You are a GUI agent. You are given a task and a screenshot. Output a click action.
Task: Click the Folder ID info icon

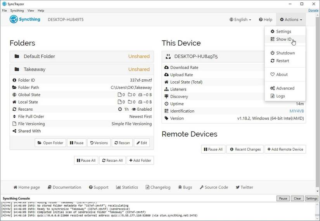(x=14, y=80)
